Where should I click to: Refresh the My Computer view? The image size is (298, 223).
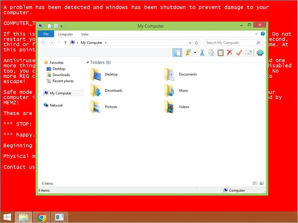click(196, 43)
